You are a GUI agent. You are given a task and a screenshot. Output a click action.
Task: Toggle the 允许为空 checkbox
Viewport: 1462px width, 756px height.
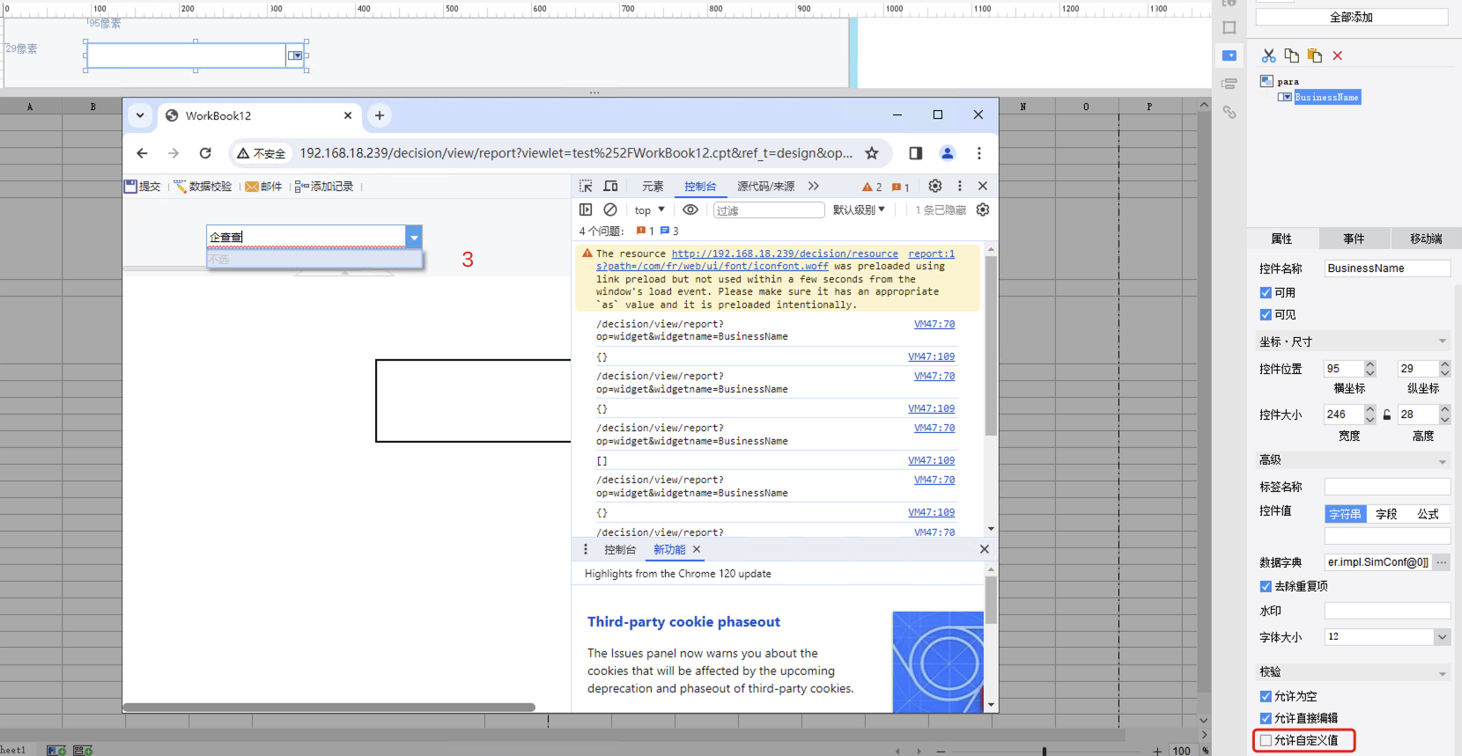1266,696
